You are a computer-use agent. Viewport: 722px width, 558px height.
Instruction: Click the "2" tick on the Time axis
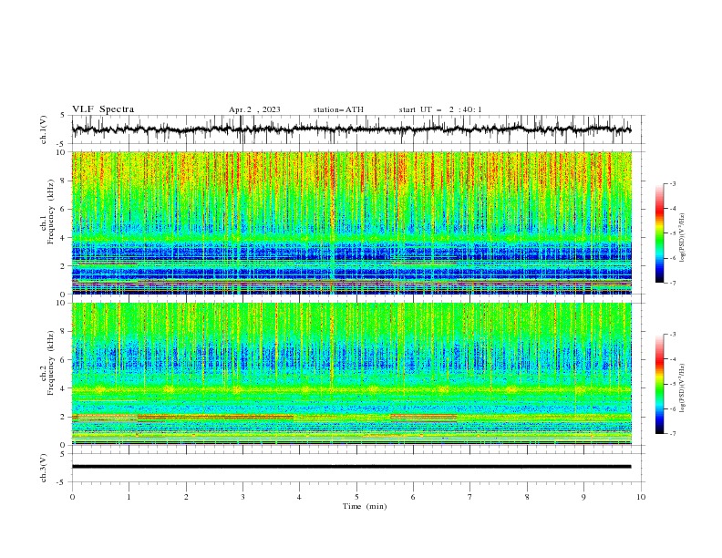(186, 497)
